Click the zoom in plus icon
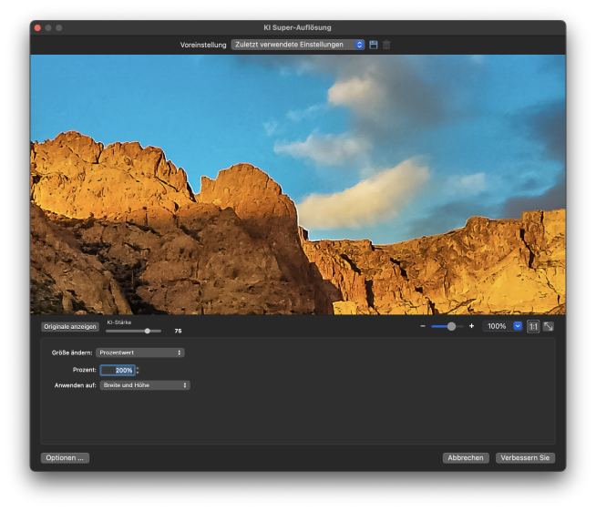Viewport: 596px width, 511px height. coord(471,326)
